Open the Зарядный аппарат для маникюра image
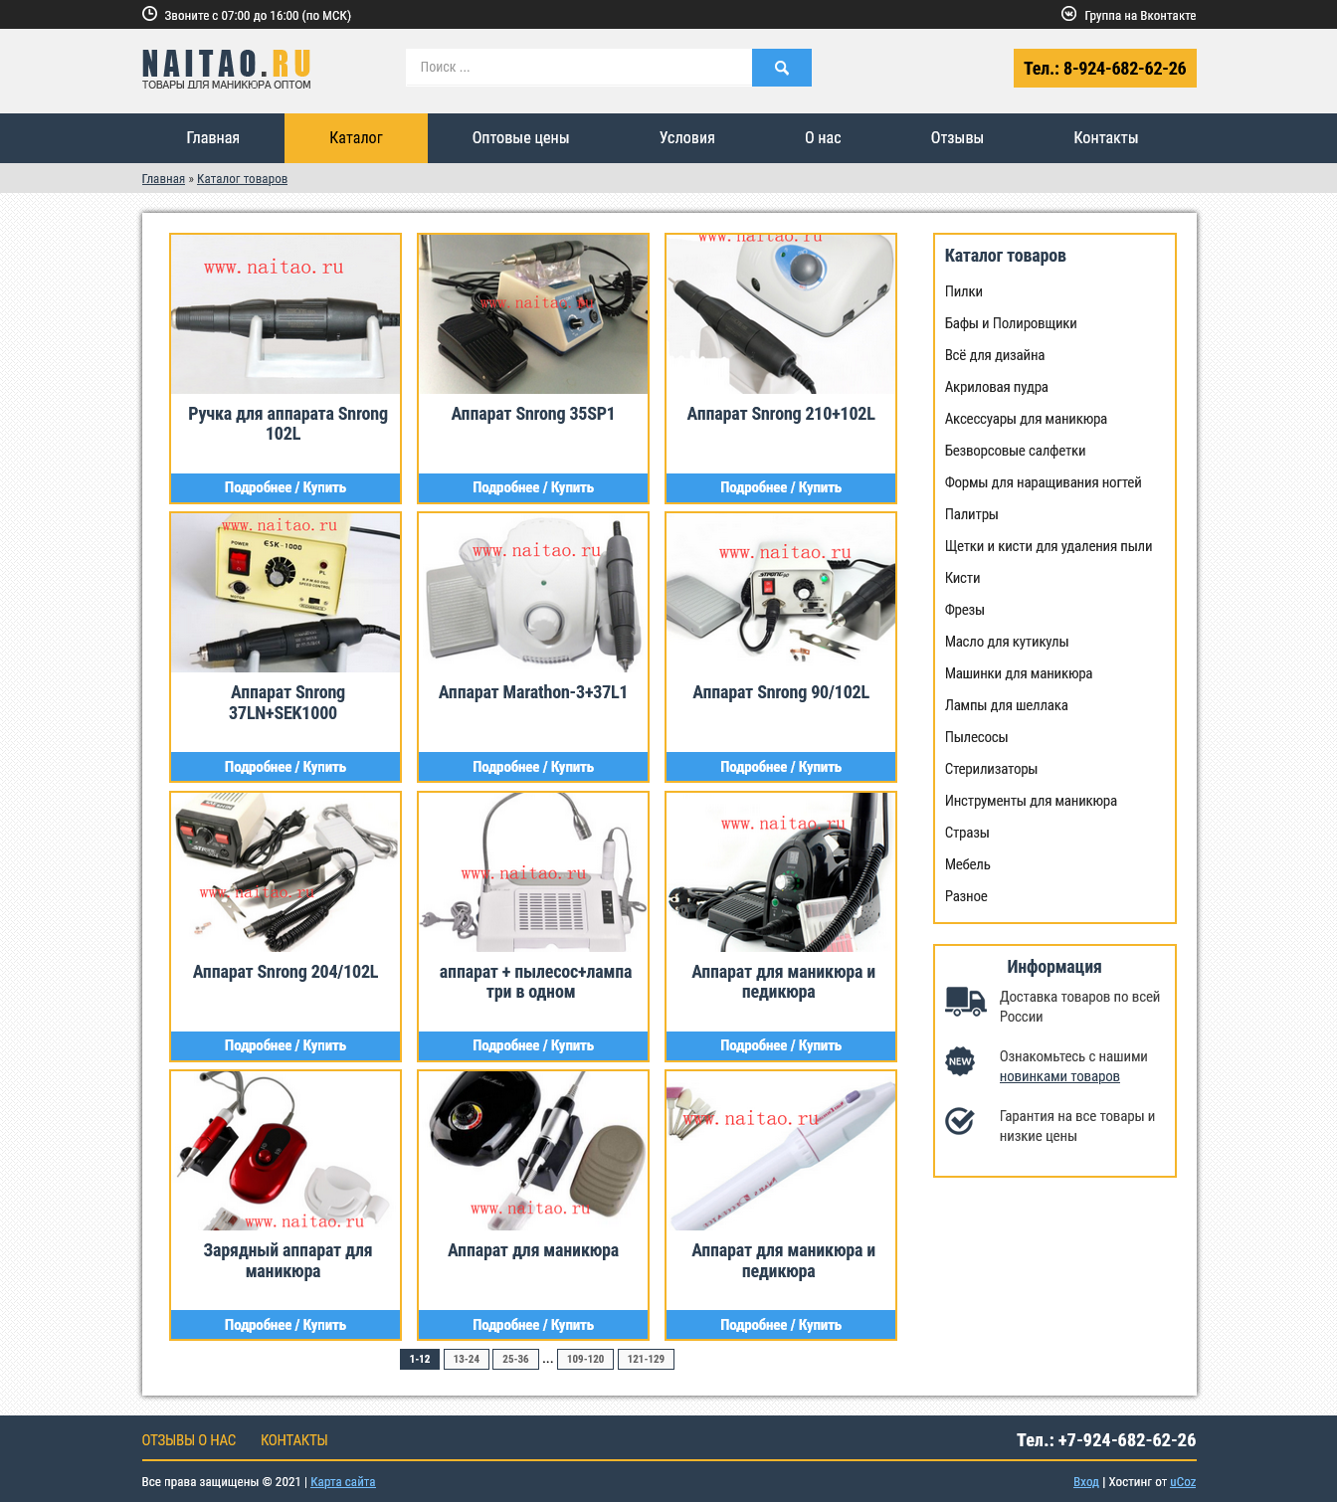This screenshot has height=1502, width=1337. click(x=286, y=1151)
